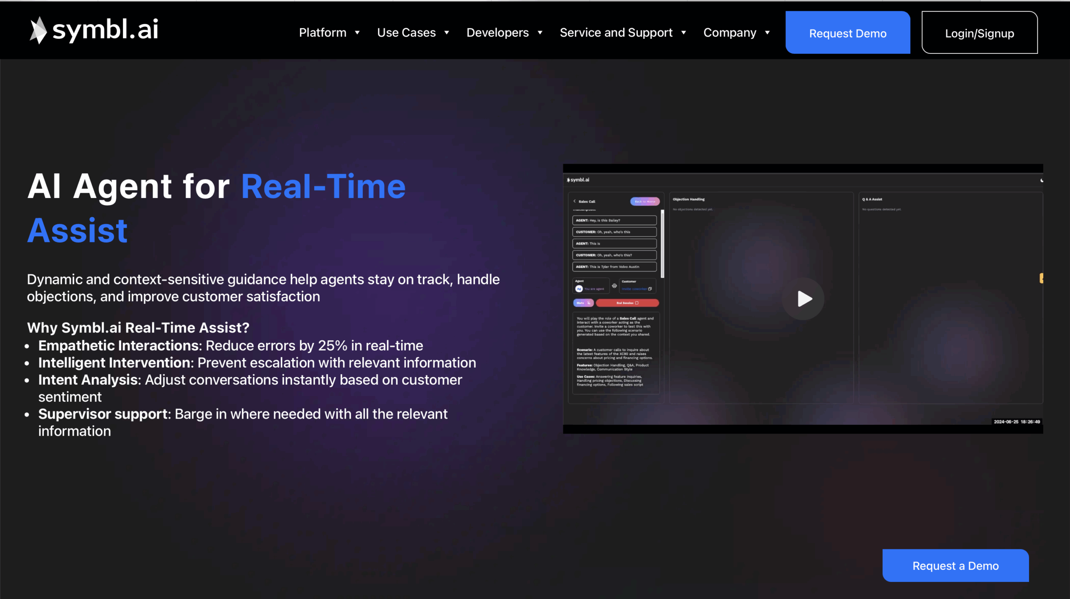Click the "Dynamic and context-sensitive guidance" paragraph

click(x=263, y=288)
